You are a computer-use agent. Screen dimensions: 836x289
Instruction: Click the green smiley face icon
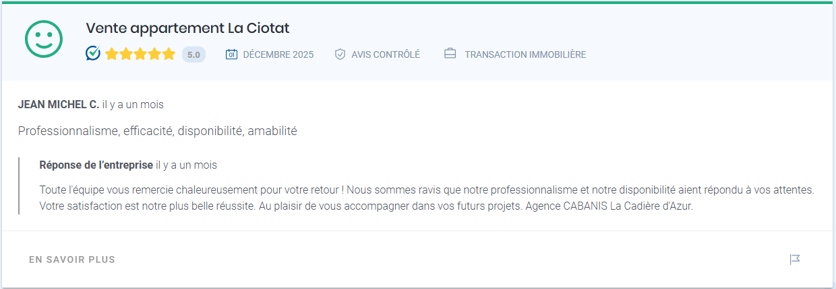[x=44, y=38]
